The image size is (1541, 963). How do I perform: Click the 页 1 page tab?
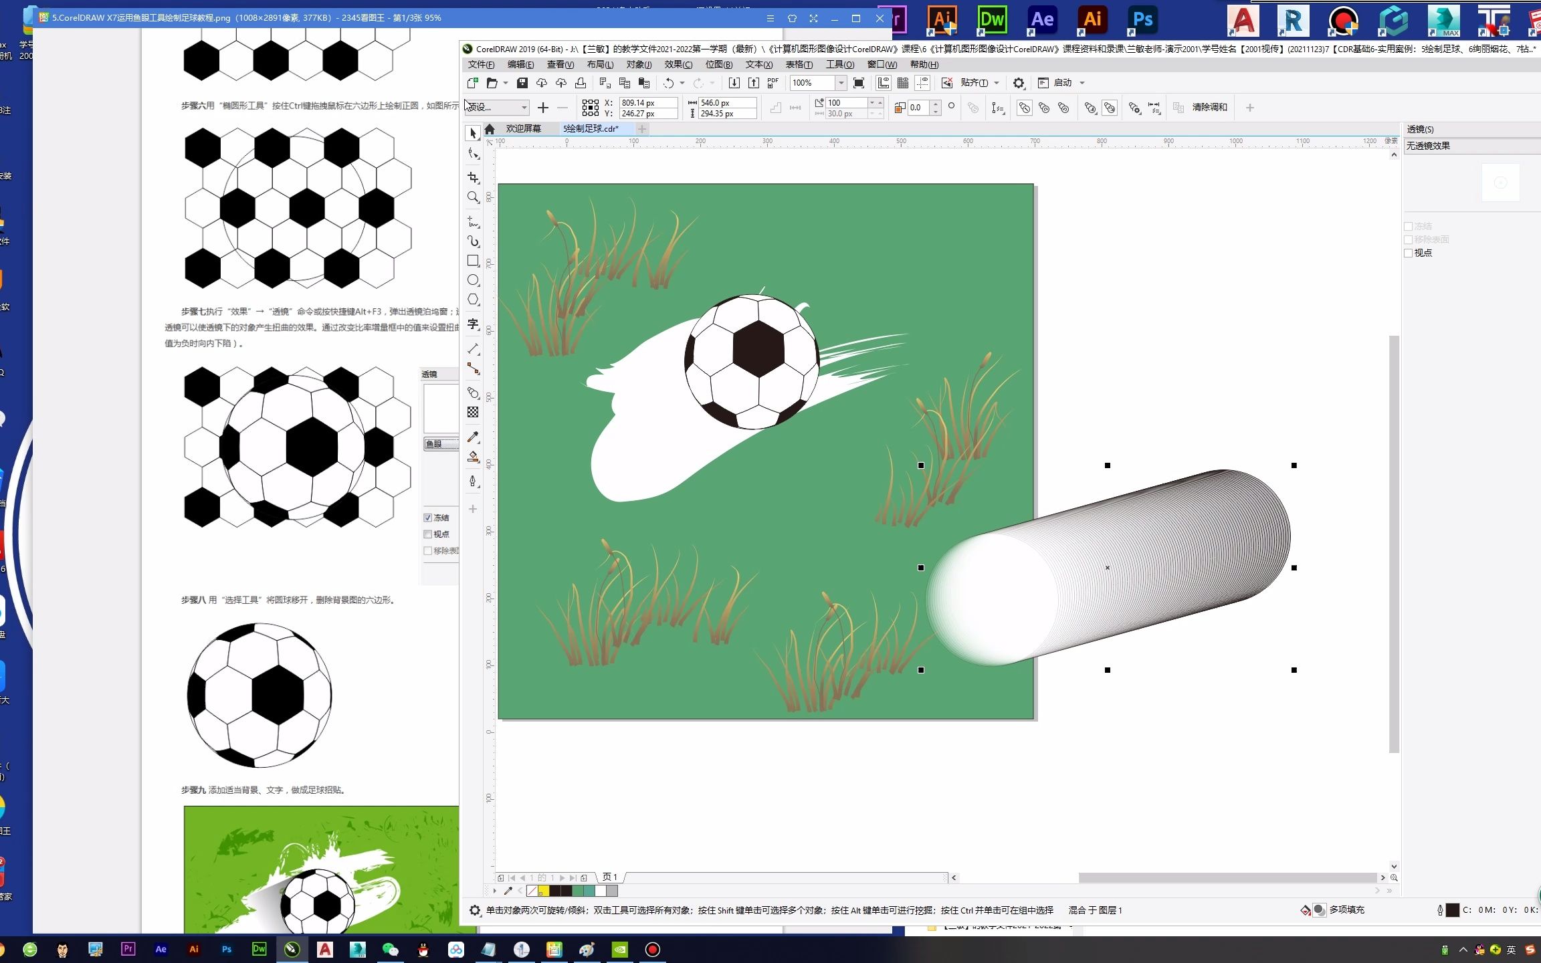[x=610, y=877]
